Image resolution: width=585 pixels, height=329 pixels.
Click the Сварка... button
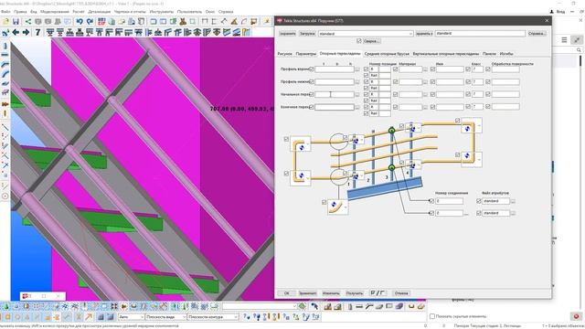pos(372,41)
